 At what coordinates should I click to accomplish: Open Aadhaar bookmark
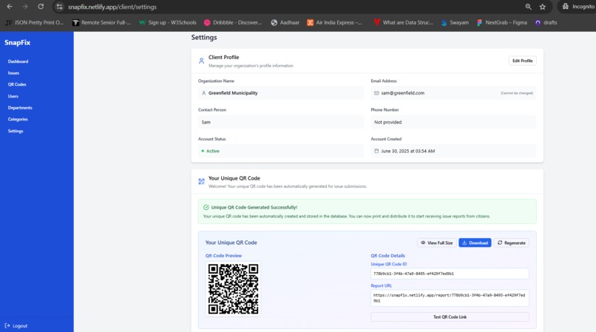[285, 22]
